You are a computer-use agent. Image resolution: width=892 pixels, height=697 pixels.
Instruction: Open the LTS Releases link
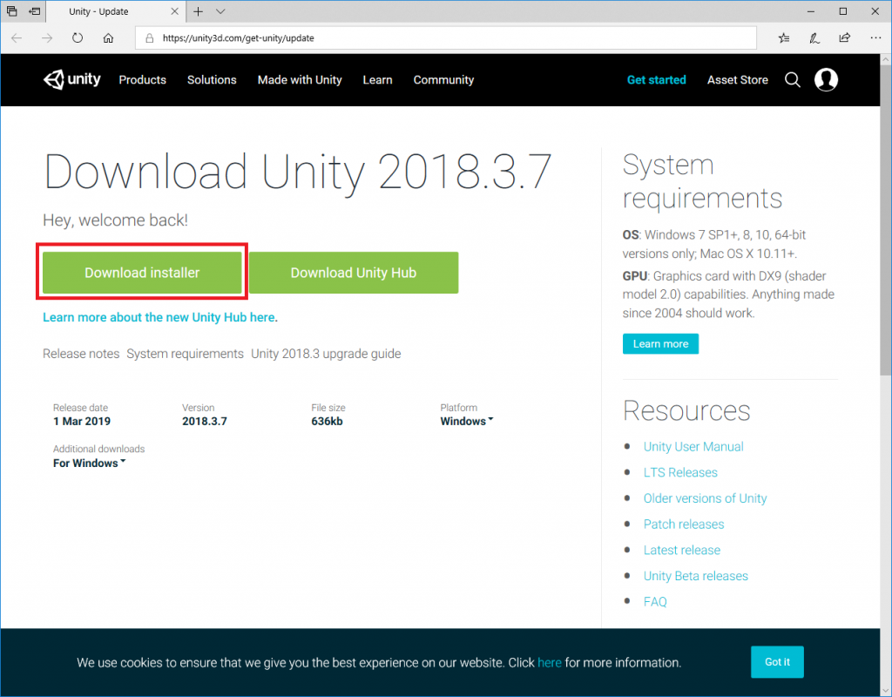tap(680, 472)
